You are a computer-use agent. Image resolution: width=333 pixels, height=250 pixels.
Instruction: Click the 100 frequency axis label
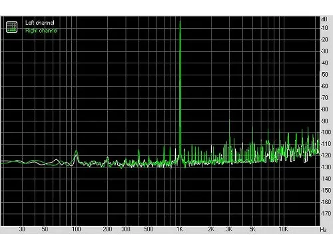76,229
